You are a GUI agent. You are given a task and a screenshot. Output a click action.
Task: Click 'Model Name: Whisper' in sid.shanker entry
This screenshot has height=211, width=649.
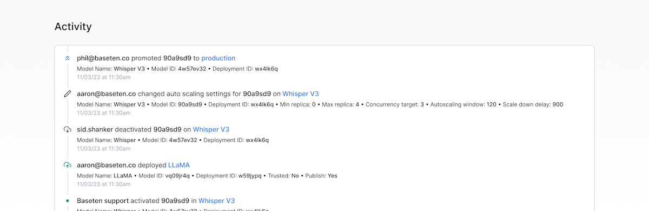[107, 140]
